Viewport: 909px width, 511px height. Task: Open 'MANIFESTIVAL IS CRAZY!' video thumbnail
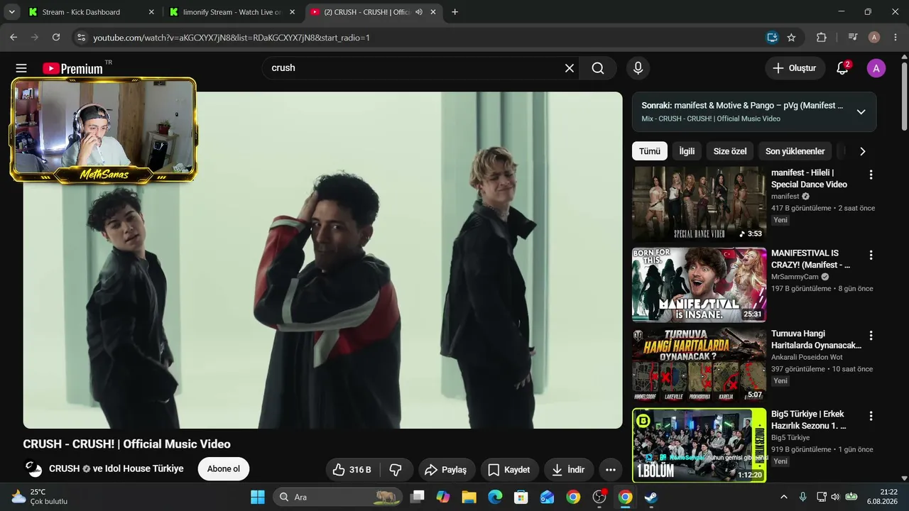point(699,285)
